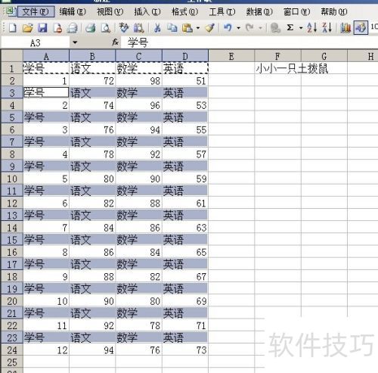Screen dimensions: 378x373
Task: Open Print Preview with the magnifier icon
Action: [x=106, y=28]
